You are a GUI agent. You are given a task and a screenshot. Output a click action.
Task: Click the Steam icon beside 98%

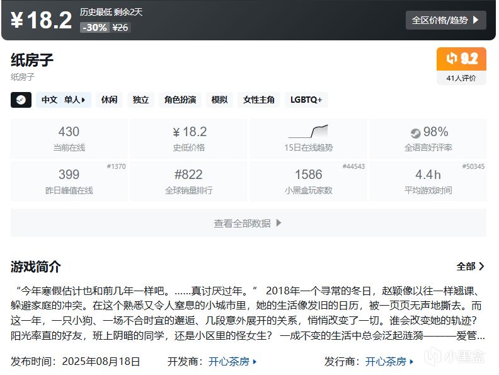(415, 133)
